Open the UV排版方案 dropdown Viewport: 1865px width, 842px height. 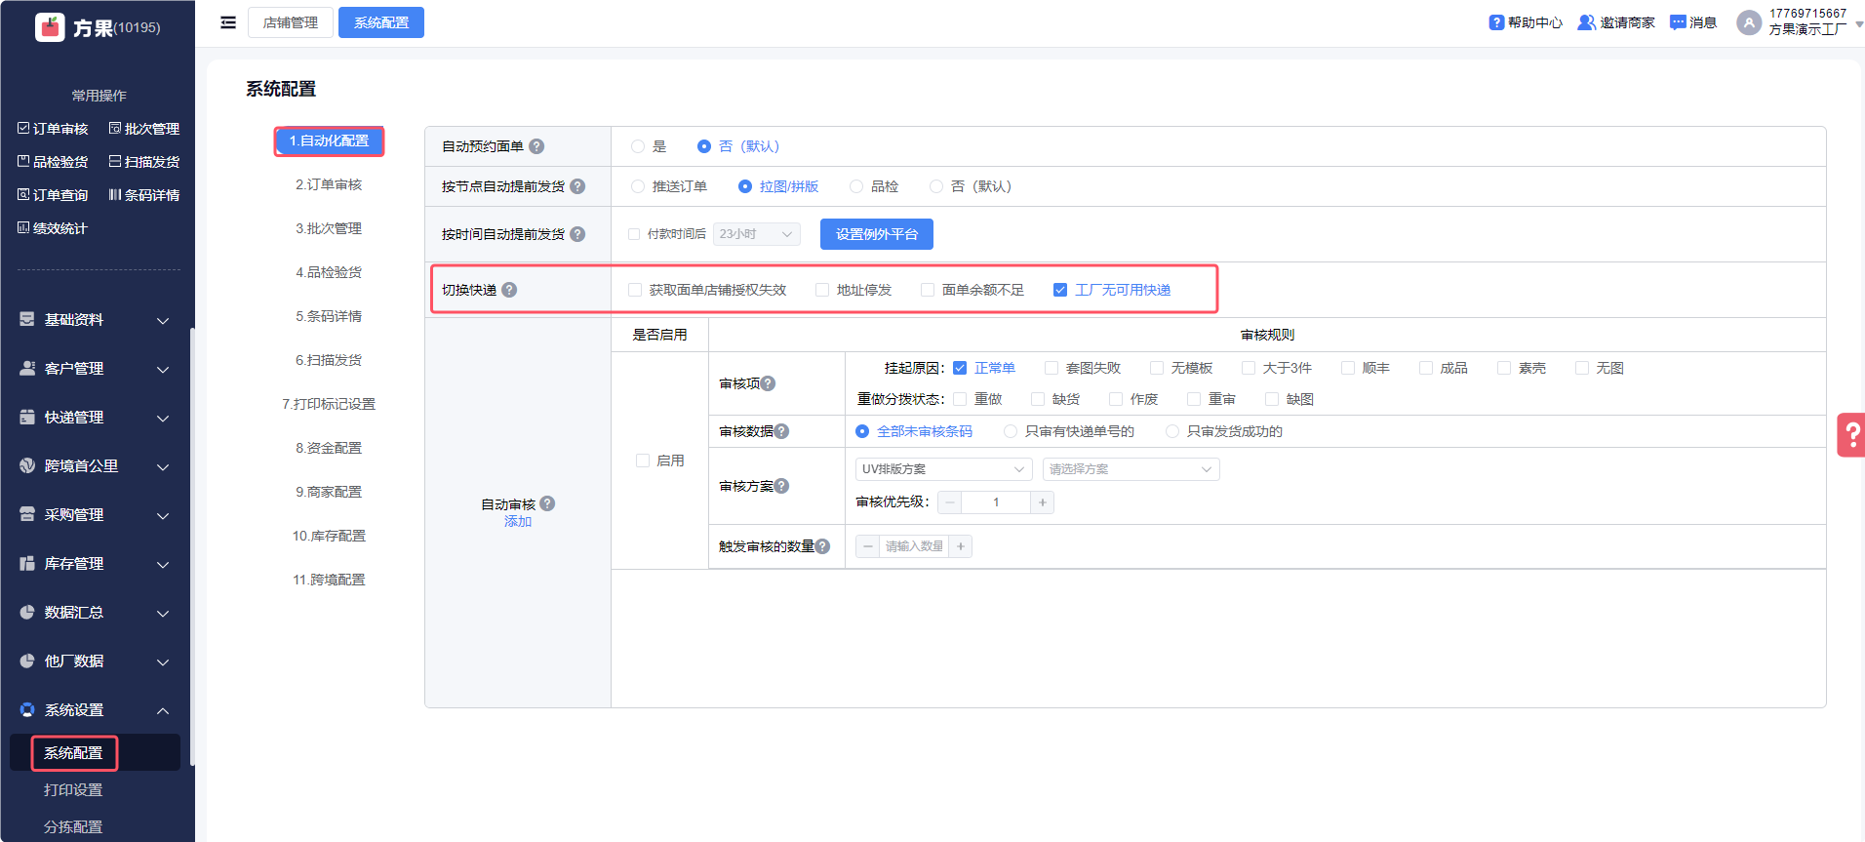(x=942, y=469)
